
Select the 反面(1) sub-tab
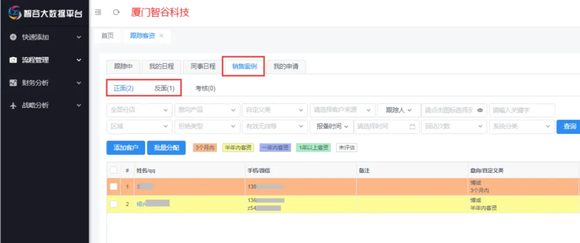[164, 89]
